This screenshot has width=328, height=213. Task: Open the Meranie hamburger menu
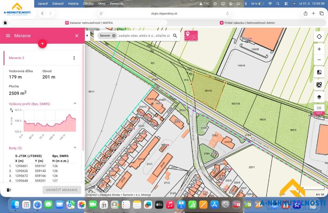pos(8,36)
